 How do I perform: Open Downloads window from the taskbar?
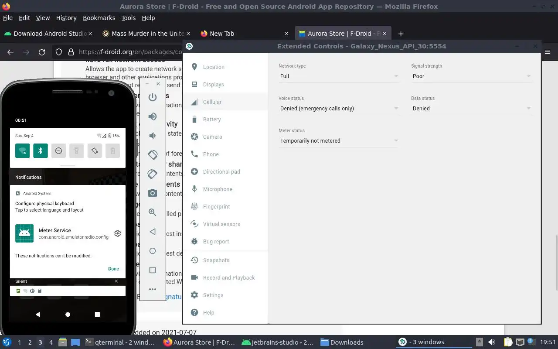tap(342, 342)
